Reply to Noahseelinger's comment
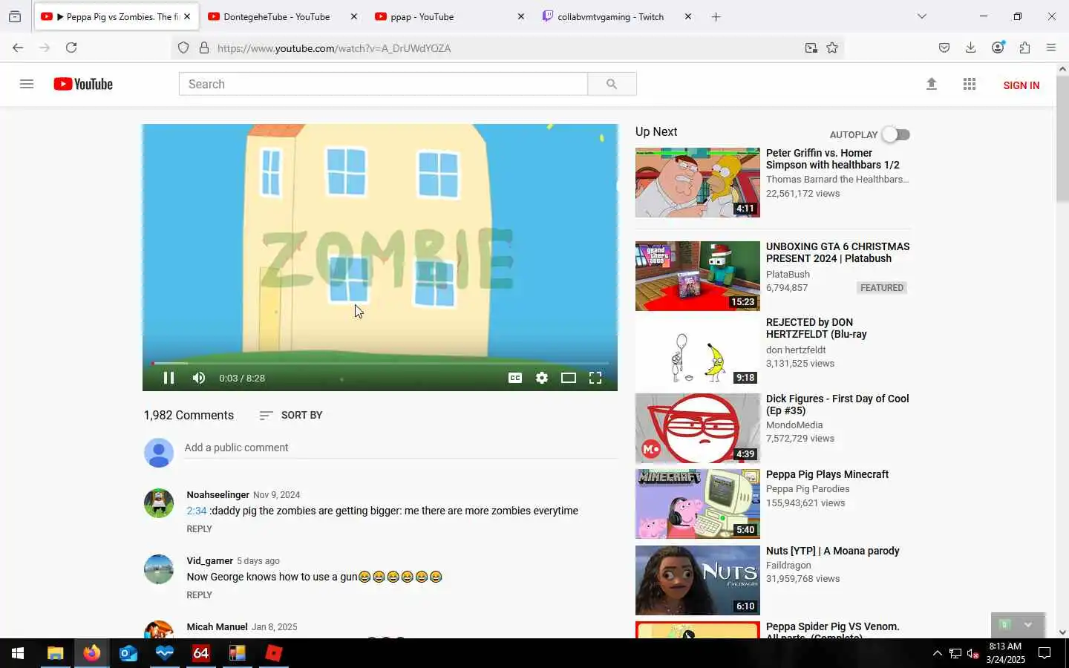This screenshot has height=668, width=1069. click(x=199, y=529)
